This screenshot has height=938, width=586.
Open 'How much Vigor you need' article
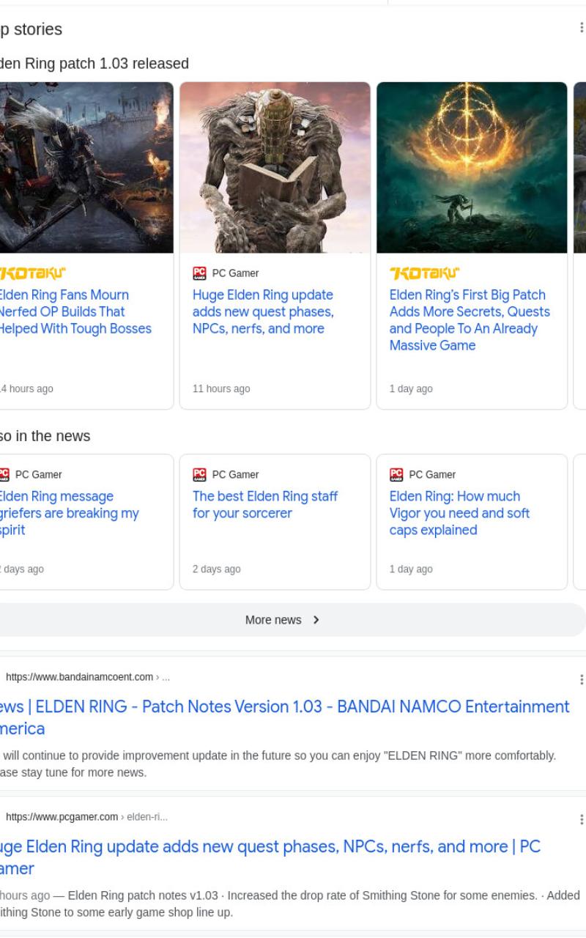(459, 513)
